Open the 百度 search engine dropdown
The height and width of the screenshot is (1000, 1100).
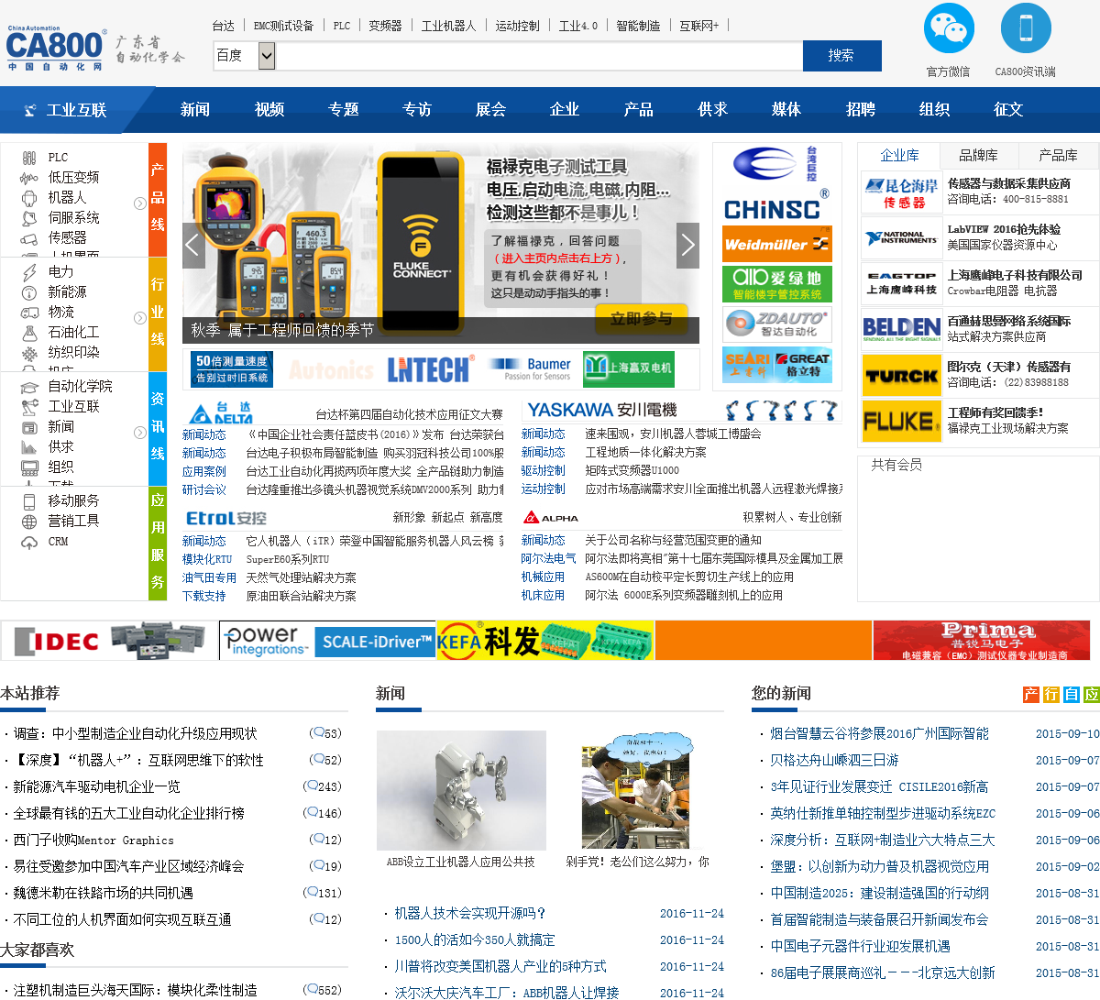245,56
